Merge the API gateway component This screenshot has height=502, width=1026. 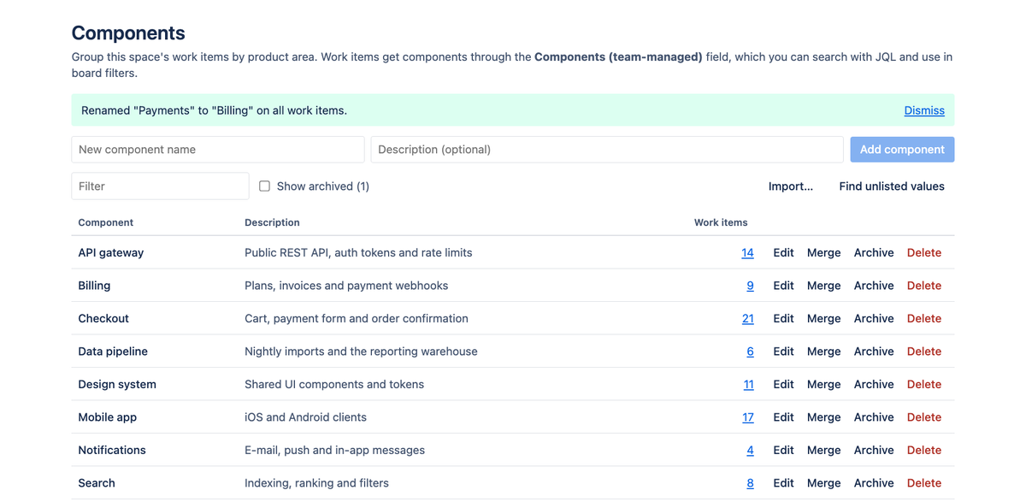(823, 252)
